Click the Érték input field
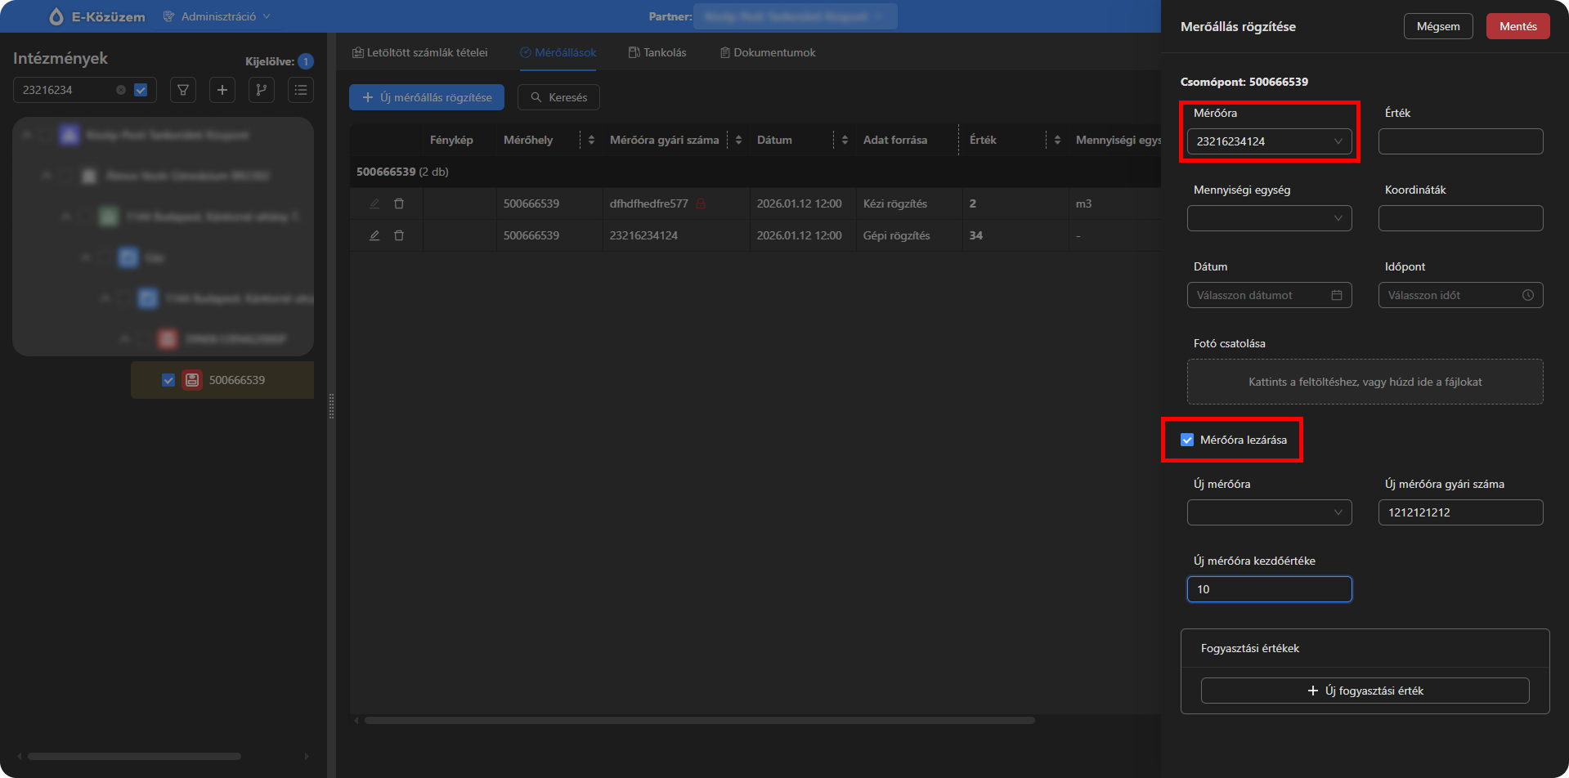 pos(1460,141)
